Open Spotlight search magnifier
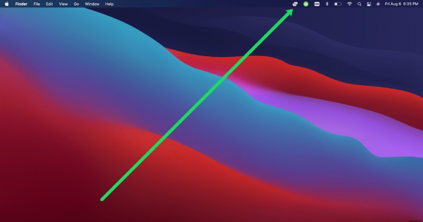The width and height of the screenshot is (423, 222). point(360,4)
